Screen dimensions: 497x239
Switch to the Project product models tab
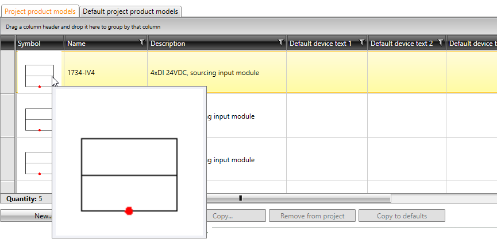point(40,11)
